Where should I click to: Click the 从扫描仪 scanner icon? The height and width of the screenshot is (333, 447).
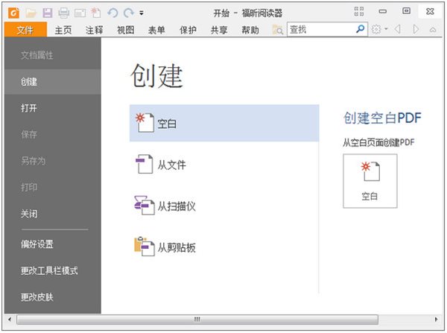click(x=145, y=206)
